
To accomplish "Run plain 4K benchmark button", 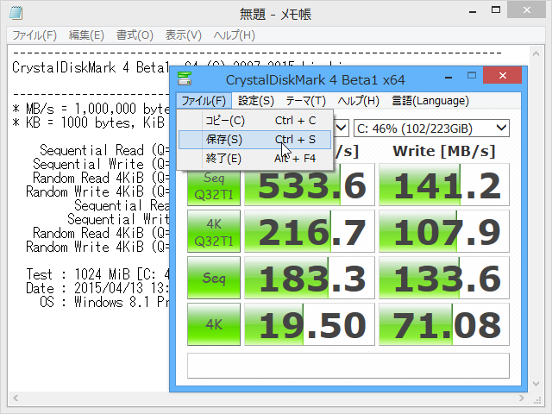I will click(214, 324).
